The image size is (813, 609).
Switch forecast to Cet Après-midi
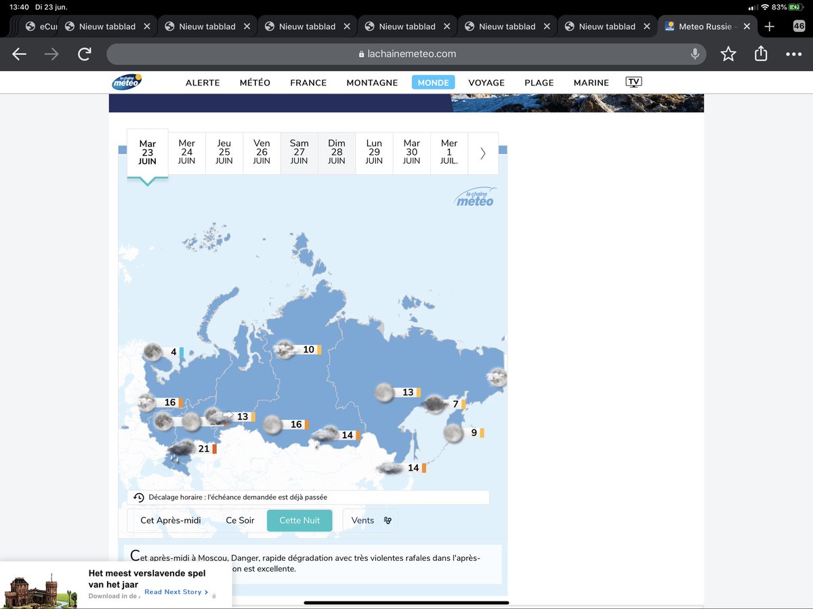click(x=171, y=520)
